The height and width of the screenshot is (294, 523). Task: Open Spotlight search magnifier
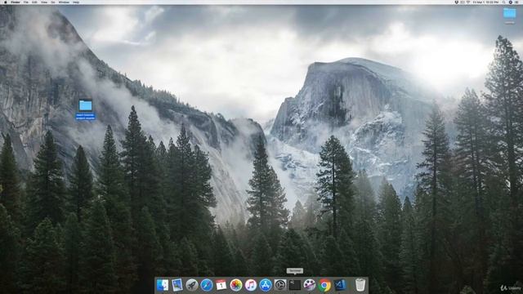point(504,2)
